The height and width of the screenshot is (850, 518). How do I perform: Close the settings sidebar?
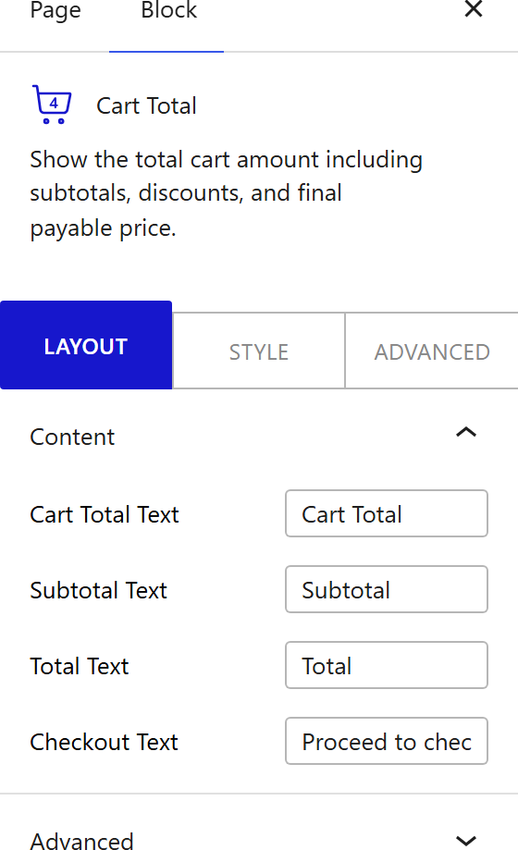[474, 9]
